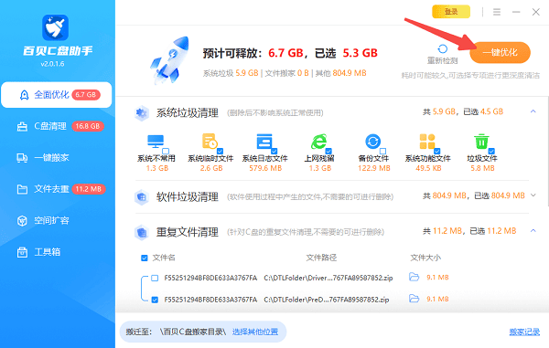
Task: Click the 系统不常用 monitor icon
Action: coord(156,142)
